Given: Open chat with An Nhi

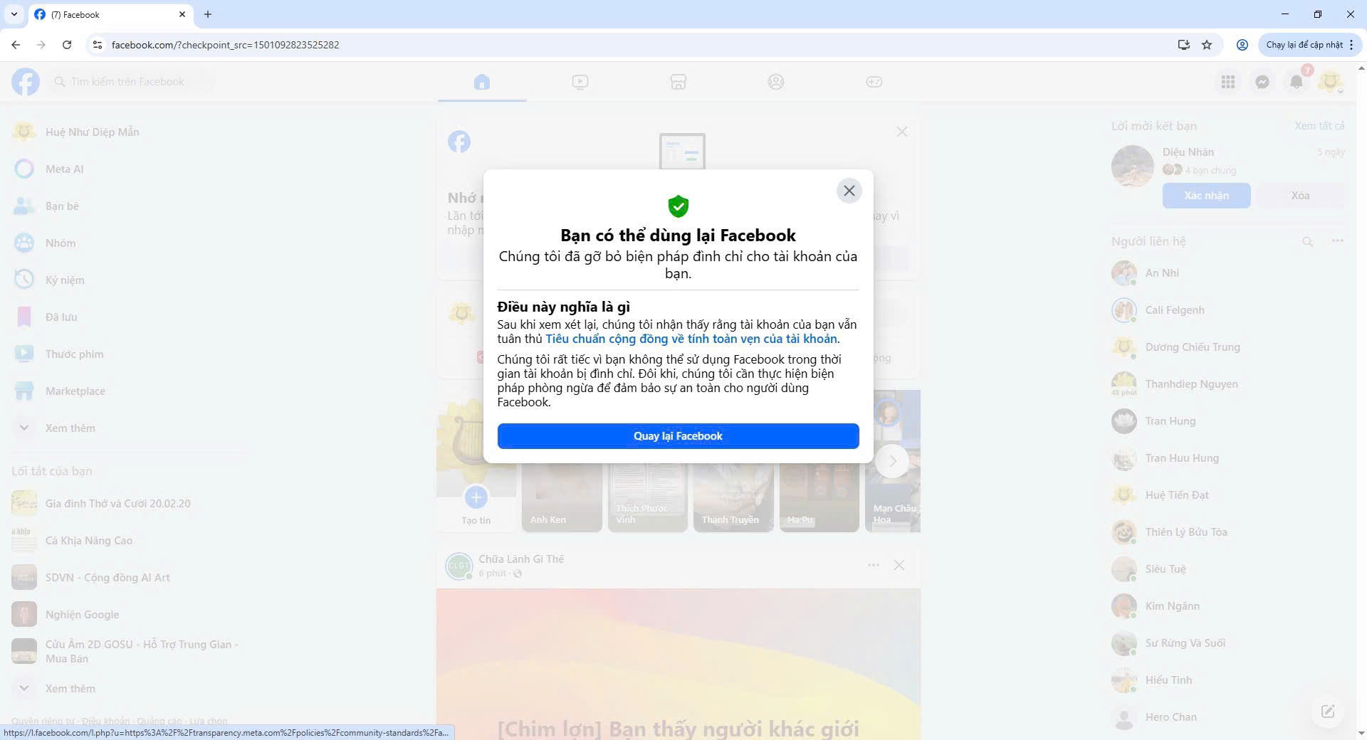Looking at the screenshot, I should (x=1228, y=273).
